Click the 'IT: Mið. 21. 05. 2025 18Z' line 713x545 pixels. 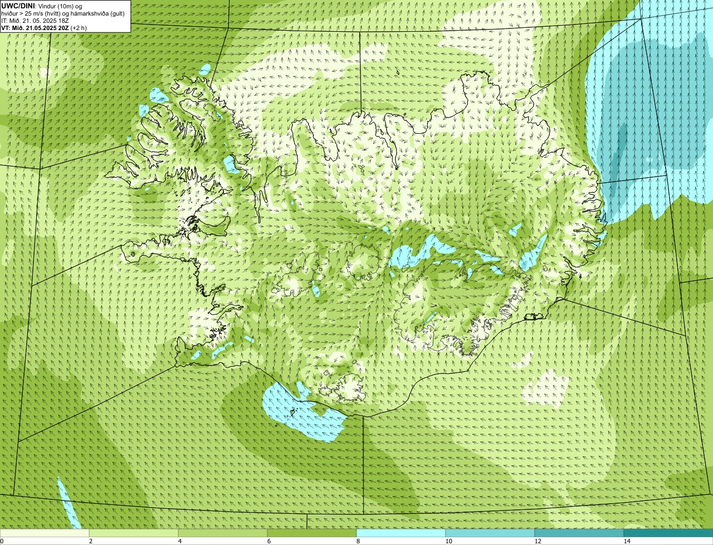[x=35, y=20]
